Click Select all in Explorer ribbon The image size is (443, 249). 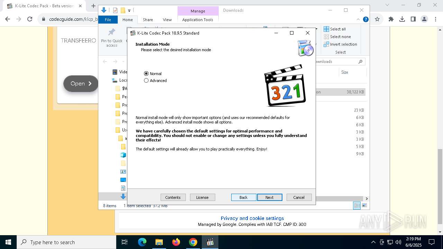coord(335,29)
